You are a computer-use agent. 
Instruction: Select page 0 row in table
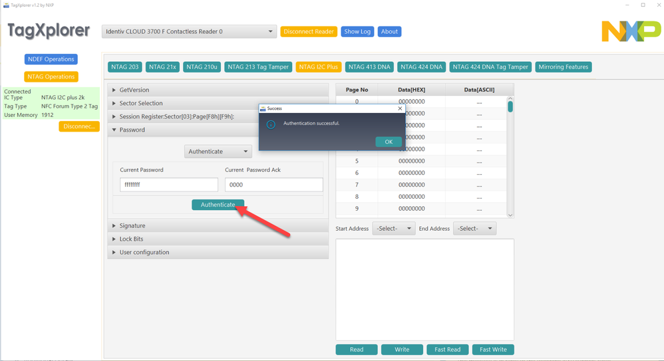click(421, 102)
